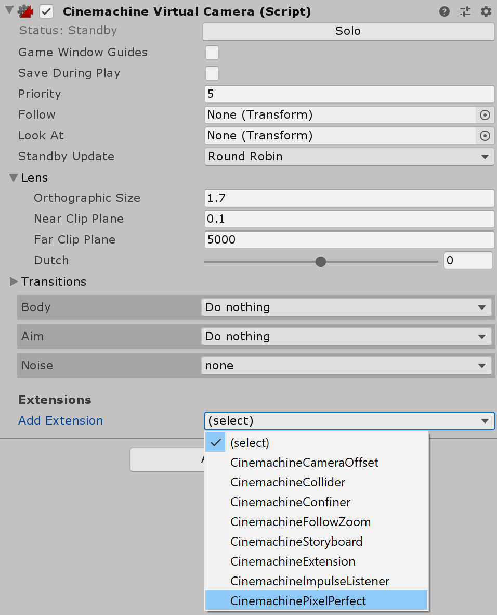Disable the Cinemachine Virtual Camera component checkbox
The image size is (497, 615).
tap(47, 11)
